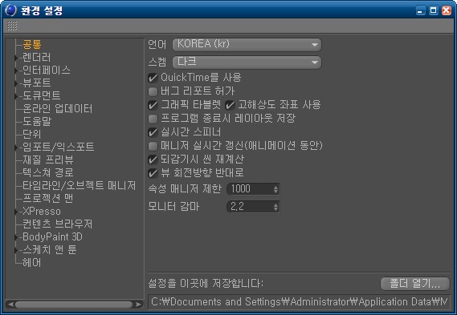Screen dimensions: 457x315
Task: Expand the 도큐먼트 tree node arrow
Action: click(16, 96)
